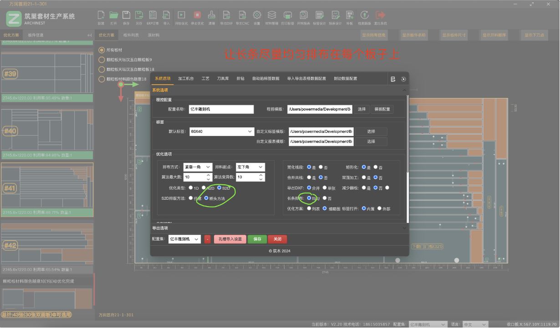Image resolution: width=560 pixels, height=328 pixels.
Task: Open the 默认标签 60X40 dropdown
Action: tap(222, 131)
